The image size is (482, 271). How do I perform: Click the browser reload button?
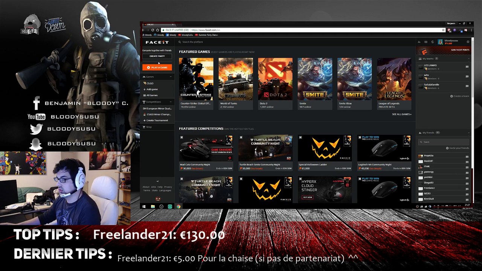pyautogui.click(x=153, y=30)
